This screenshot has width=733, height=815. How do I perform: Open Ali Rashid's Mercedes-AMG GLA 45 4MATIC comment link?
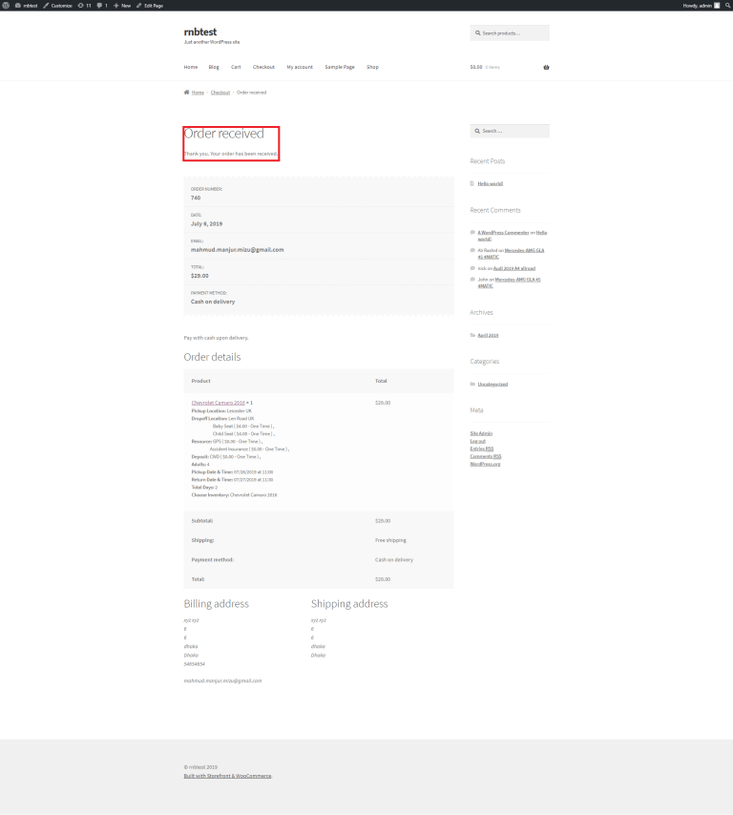pyautogui.click(x=524, y=251)
